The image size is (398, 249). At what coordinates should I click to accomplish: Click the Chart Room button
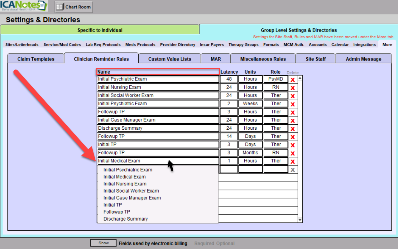(x=74, y=7)
